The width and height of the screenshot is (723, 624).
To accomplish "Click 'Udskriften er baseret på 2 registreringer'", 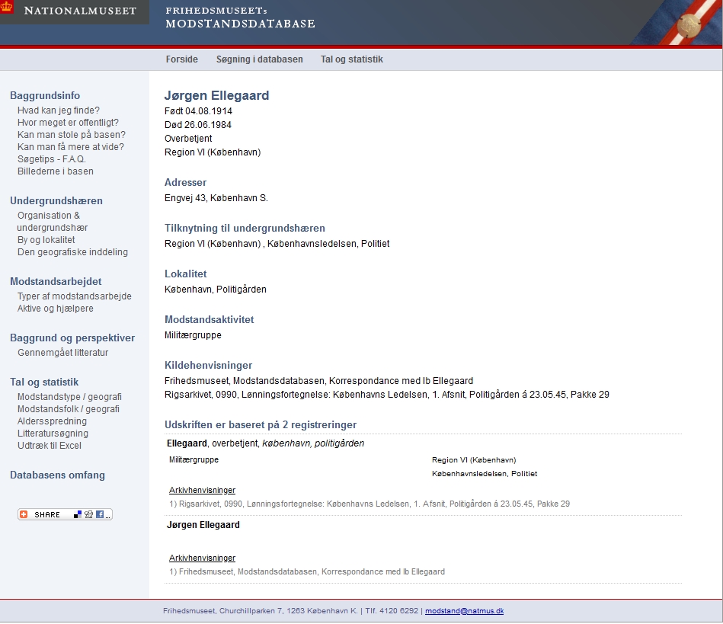I will 261,425.
